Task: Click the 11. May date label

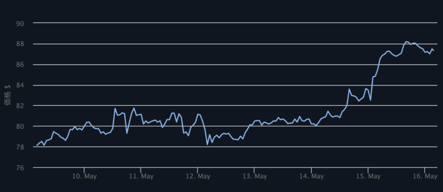Action: 141,176
